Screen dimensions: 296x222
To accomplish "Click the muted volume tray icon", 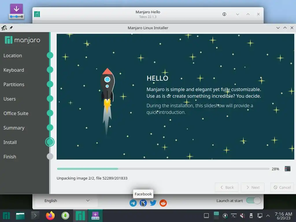I will click(x=243, y=216).
